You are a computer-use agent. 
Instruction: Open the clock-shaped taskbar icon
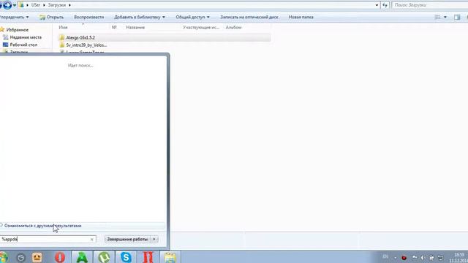tap(21, 258)
